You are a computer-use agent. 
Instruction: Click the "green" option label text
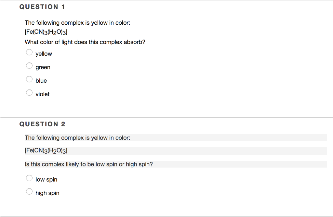tap(43, 67)
